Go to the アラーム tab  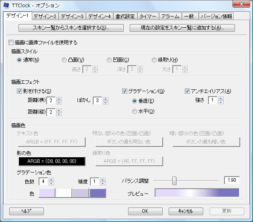[170, 16]
